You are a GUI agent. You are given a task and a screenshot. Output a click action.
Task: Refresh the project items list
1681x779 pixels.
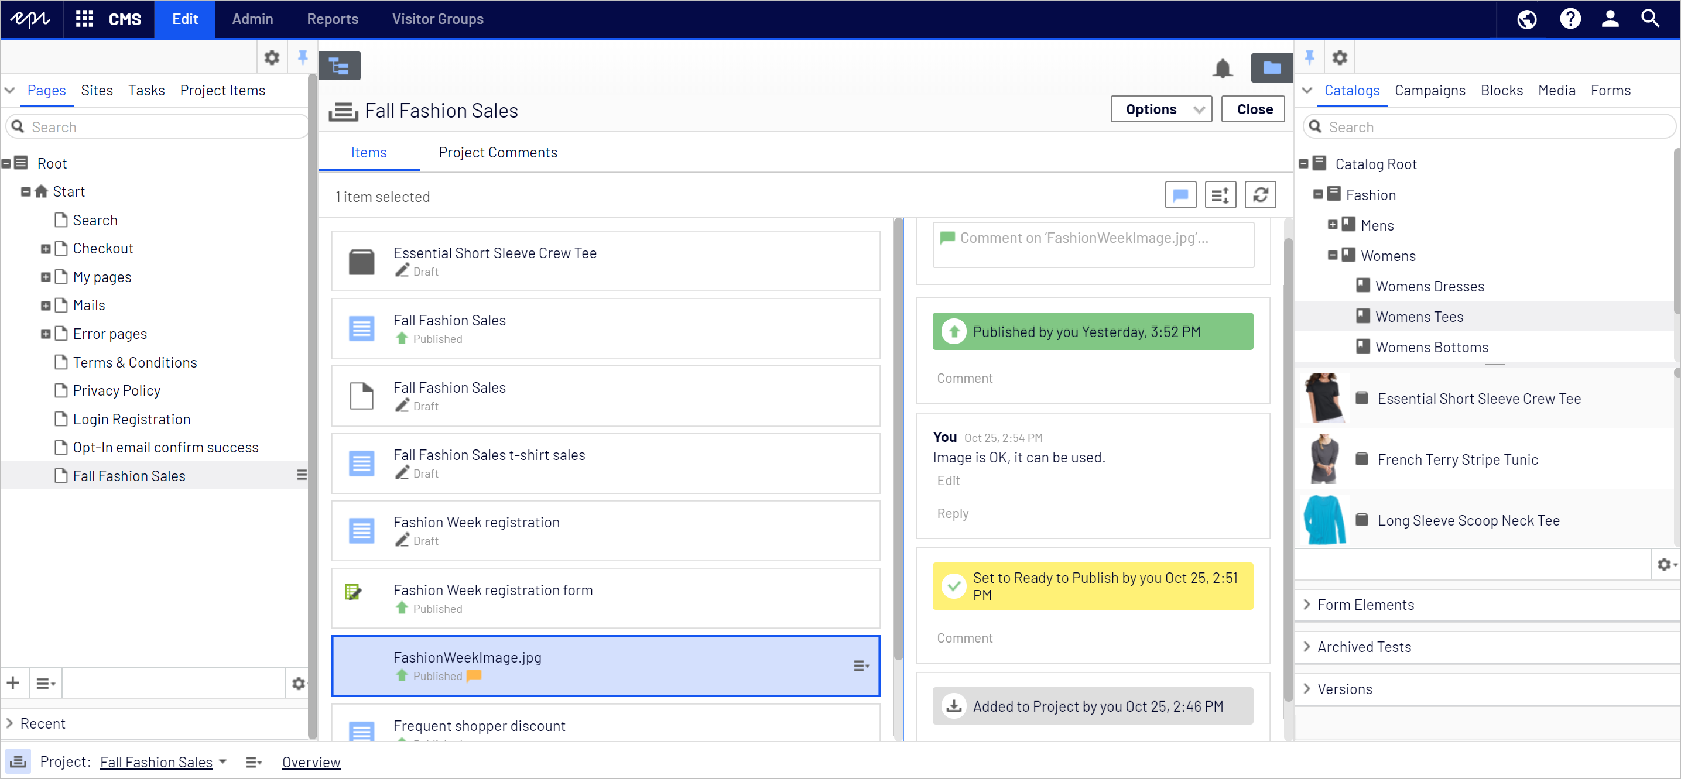1259,194
